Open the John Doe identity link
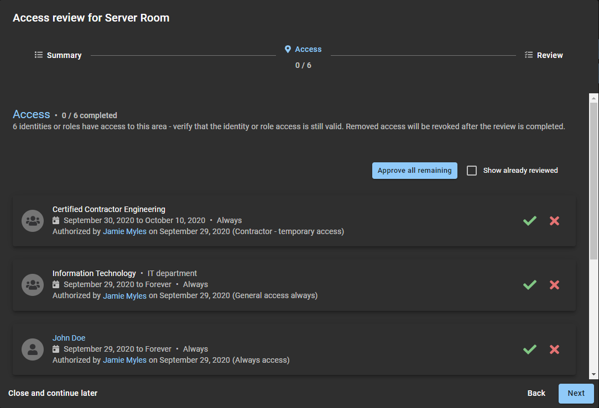Screen dimensions: 599x408 (69, 338)
